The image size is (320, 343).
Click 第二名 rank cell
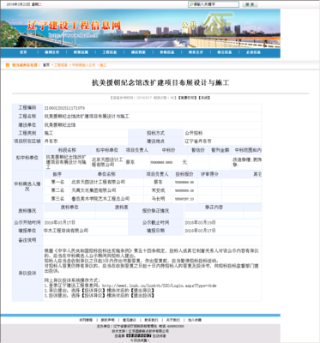click(x=57, y=190)
